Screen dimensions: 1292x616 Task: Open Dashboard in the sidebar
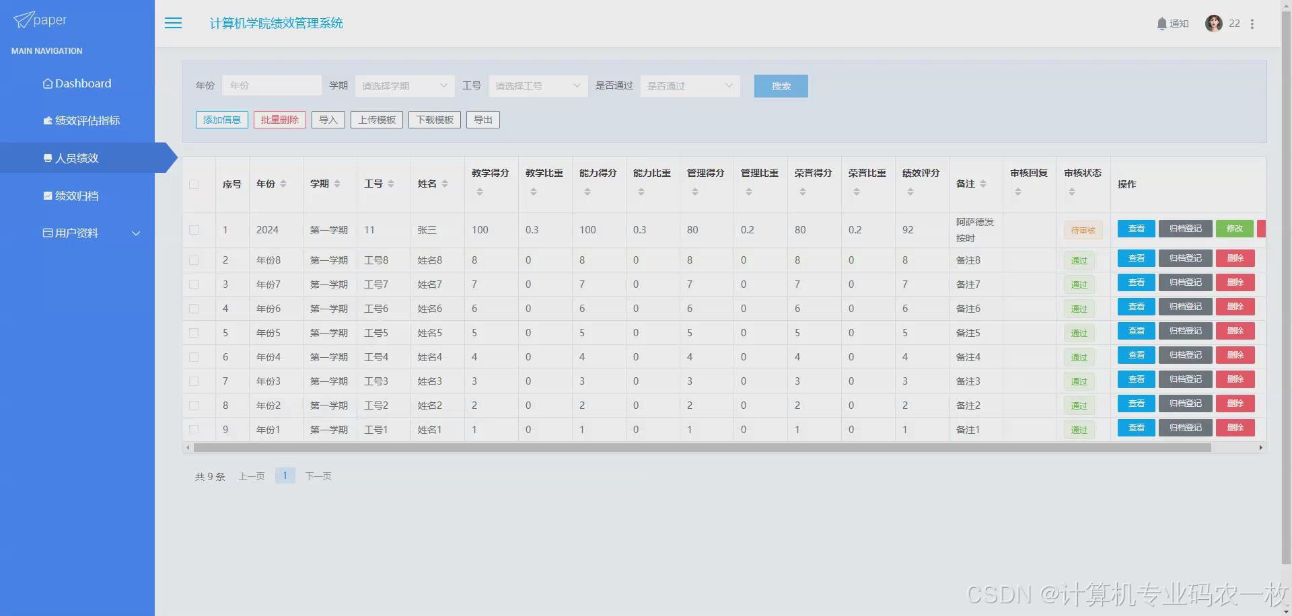coord(77,83)
